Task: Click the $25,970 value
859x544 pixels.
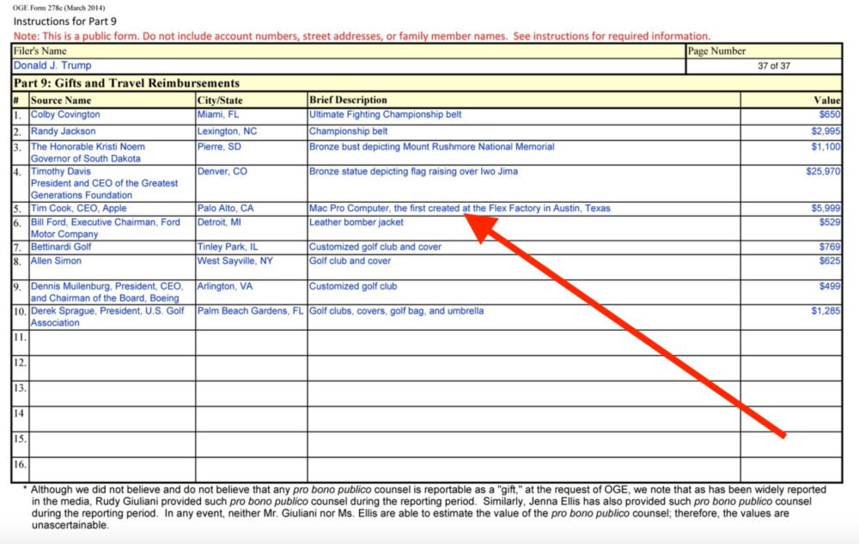Action: [823, 172]
